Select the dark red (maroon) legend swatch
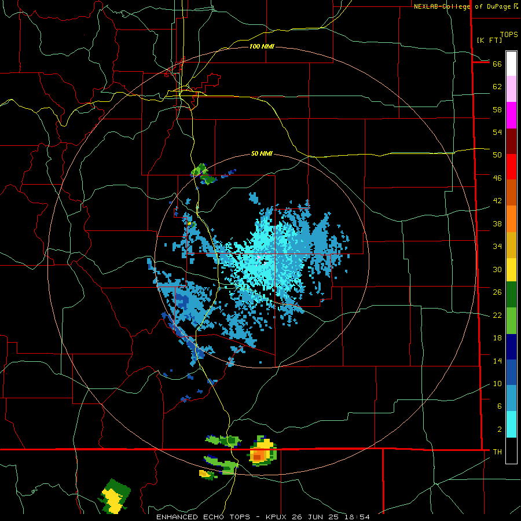This screenshot has width=521, height=521. pos(511,141)
